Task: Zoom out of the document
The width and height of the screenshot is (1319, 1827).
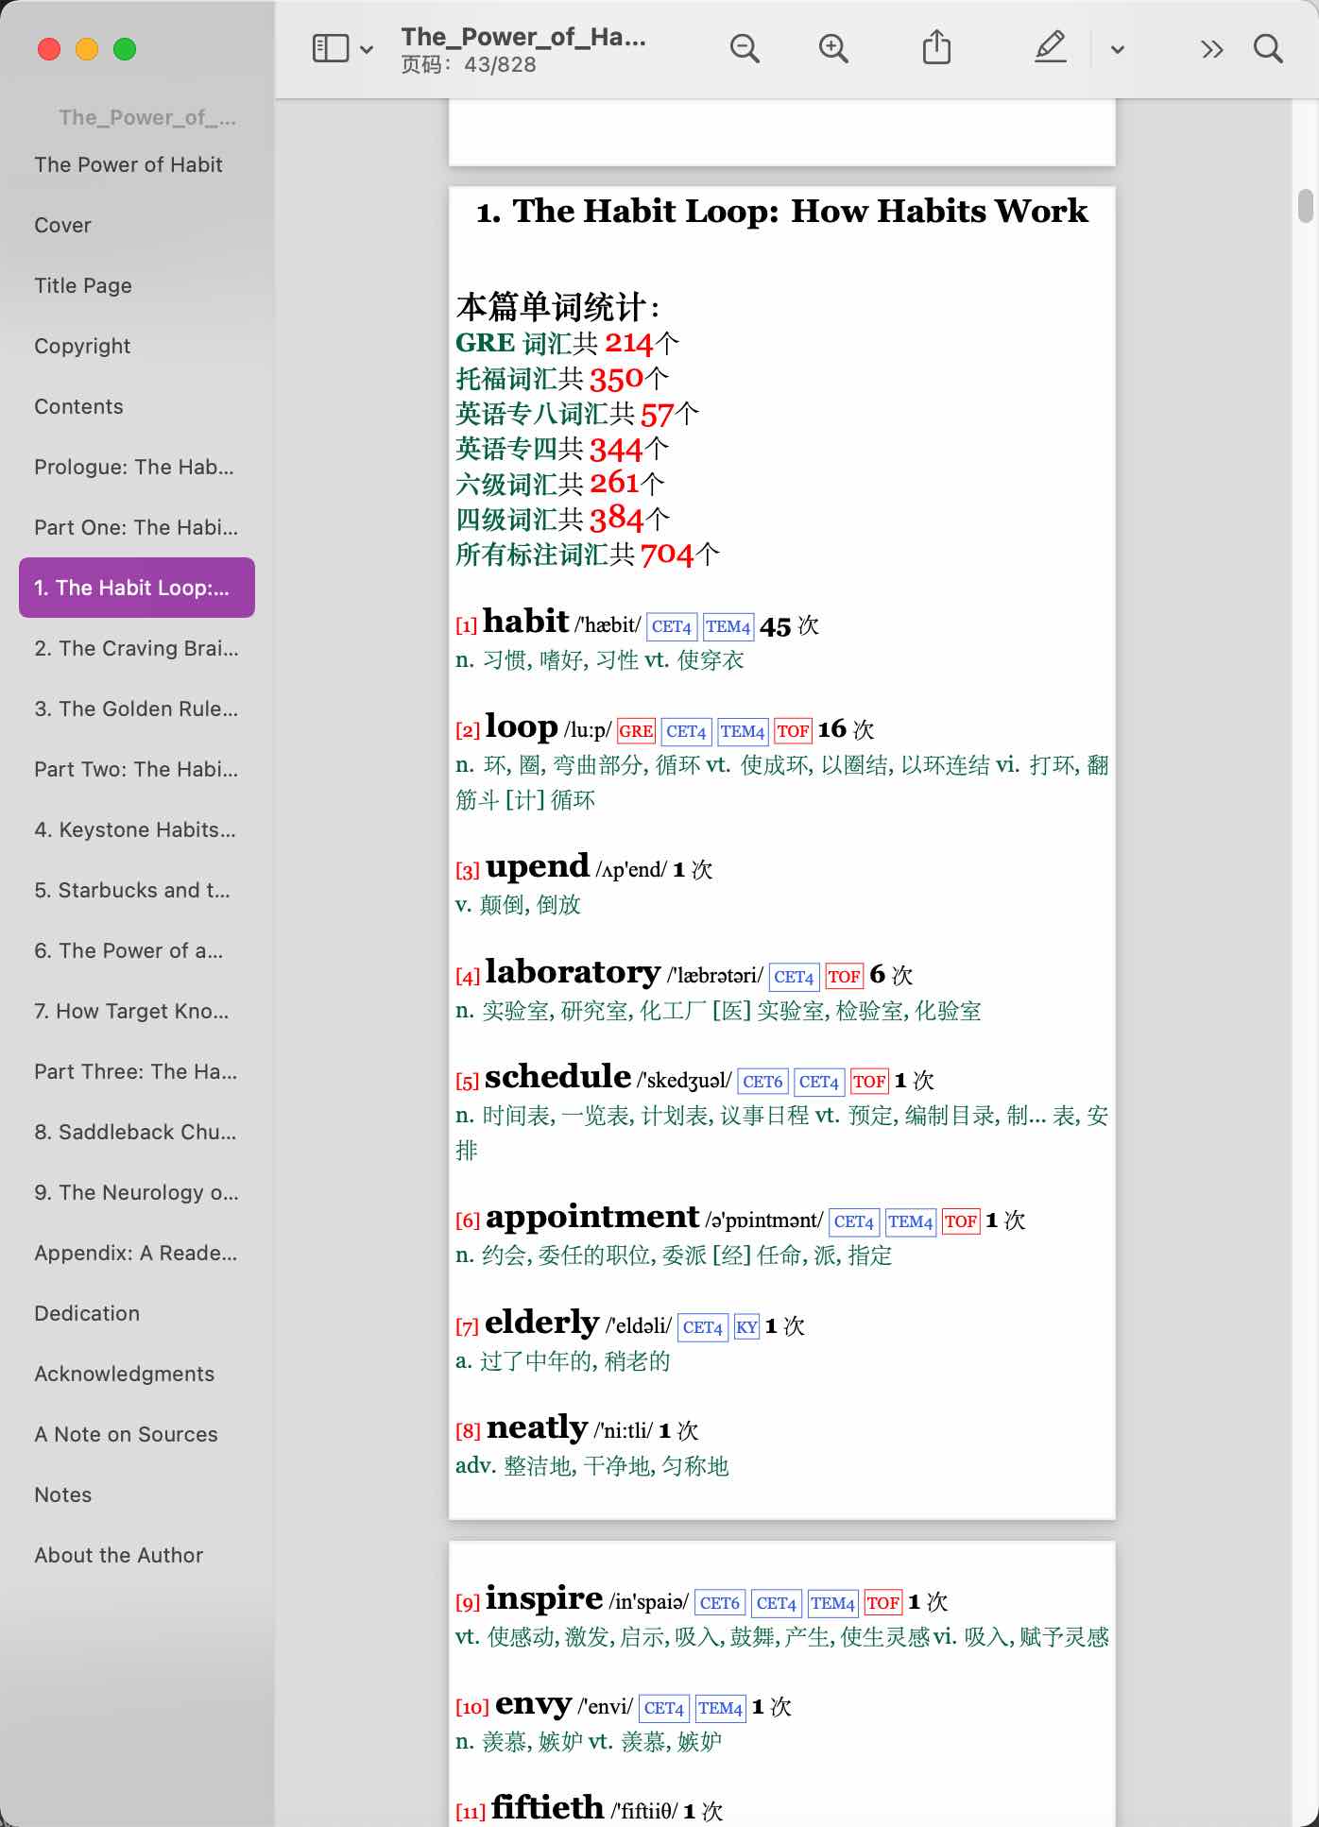Action: click(x=745, y=48)
